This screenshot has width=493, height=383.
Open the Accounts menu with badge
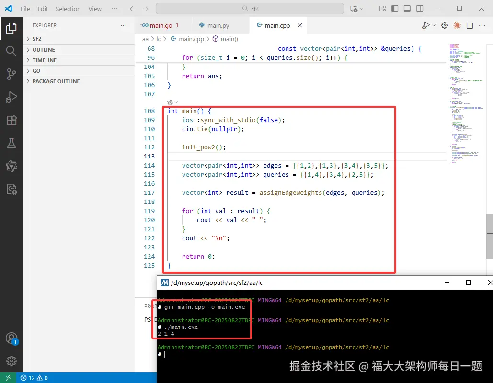coord(11,338)
